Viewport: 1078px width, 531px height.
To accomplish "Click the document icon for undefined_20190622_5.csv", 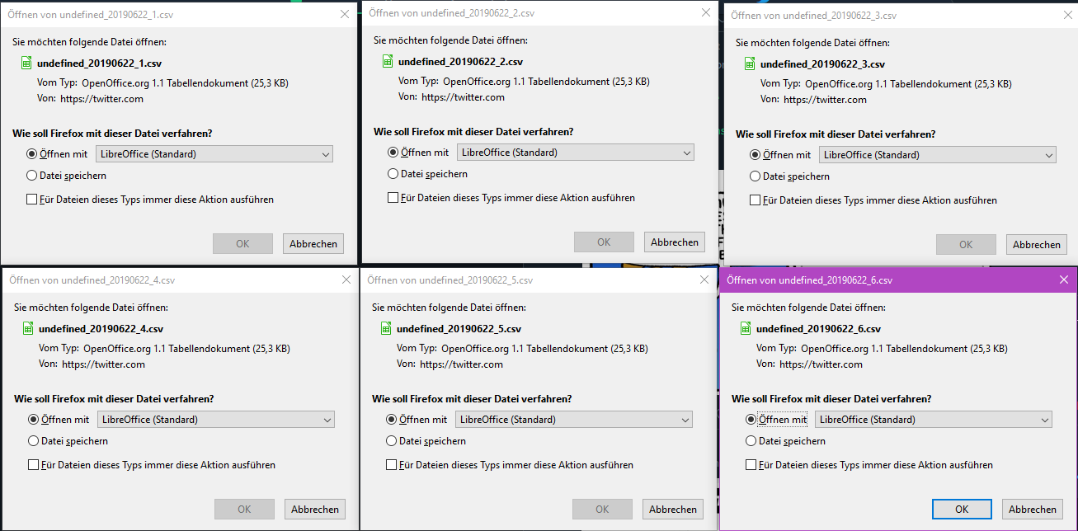I will point(386,328).
